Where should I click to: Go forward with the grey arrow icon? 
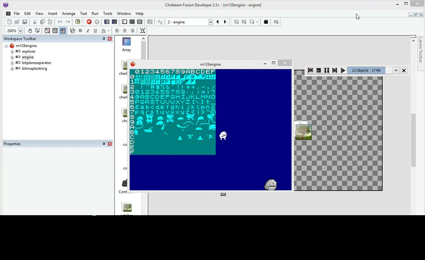tap(97, 22)
